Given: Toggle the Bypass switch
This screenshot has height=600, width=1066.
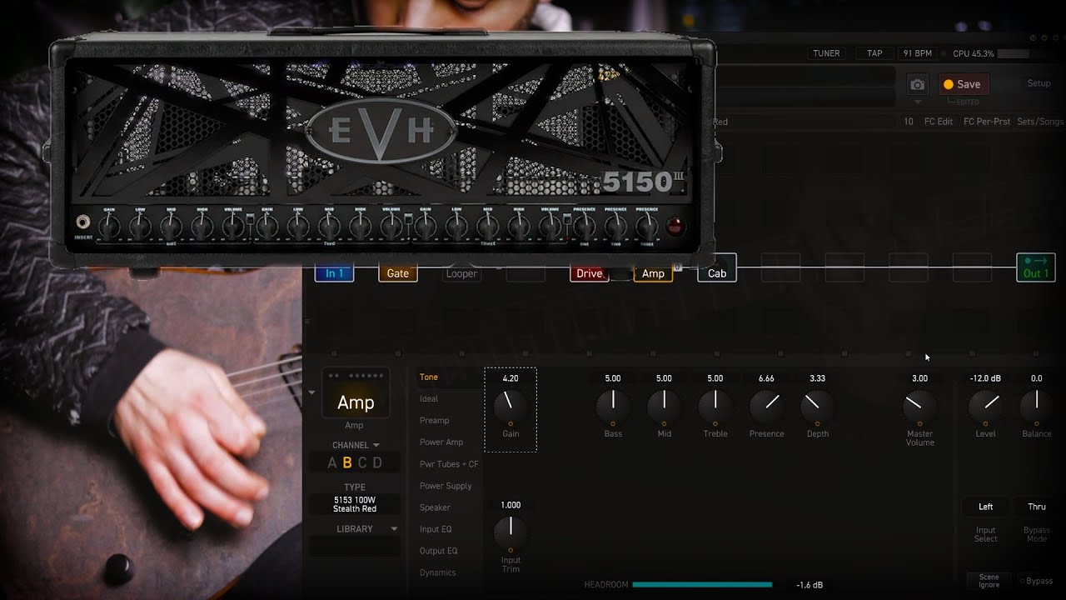Looking at the screenshot, I should pos(1037,581).
